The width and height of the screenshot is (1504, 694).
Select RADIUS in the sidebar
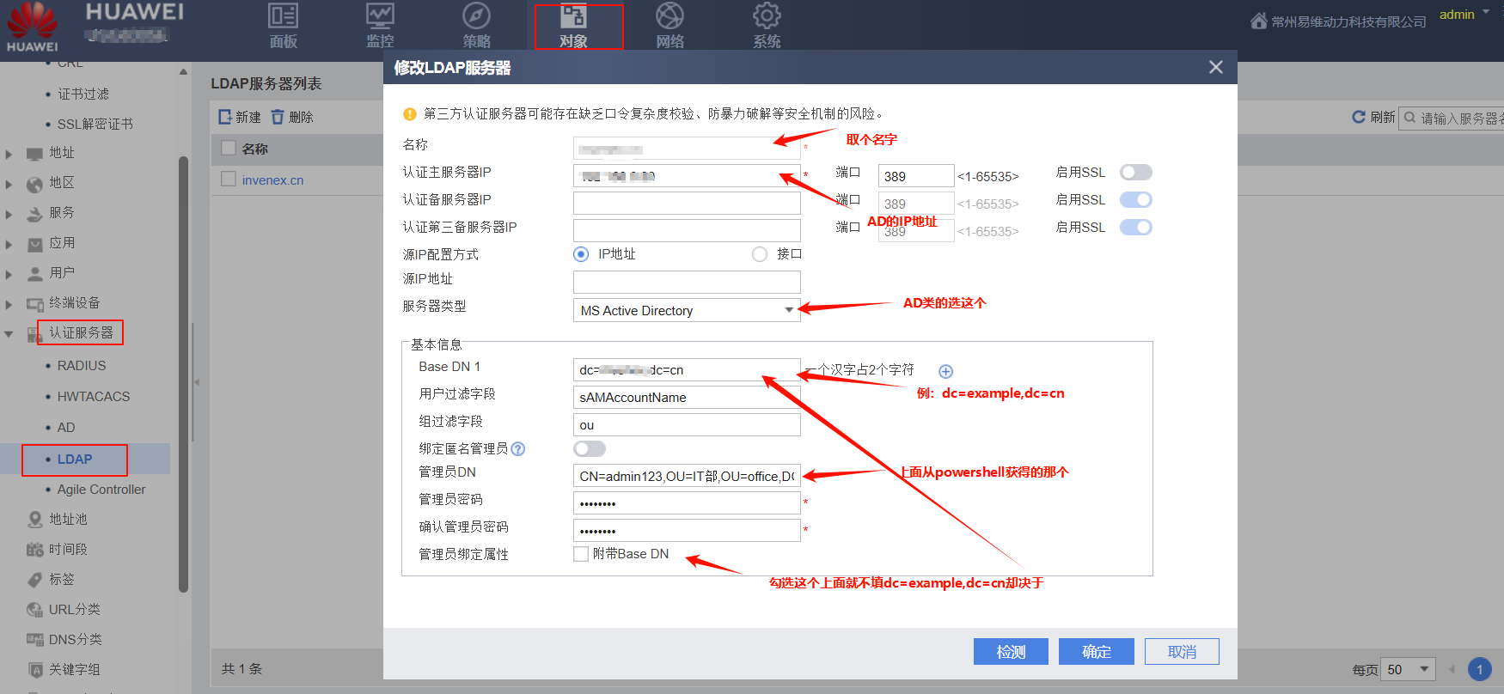click(82, 366)
